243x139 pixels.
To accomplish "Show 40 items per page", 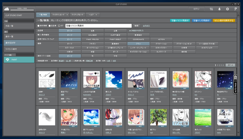I will pyautogui.click(x=114, y=61).
